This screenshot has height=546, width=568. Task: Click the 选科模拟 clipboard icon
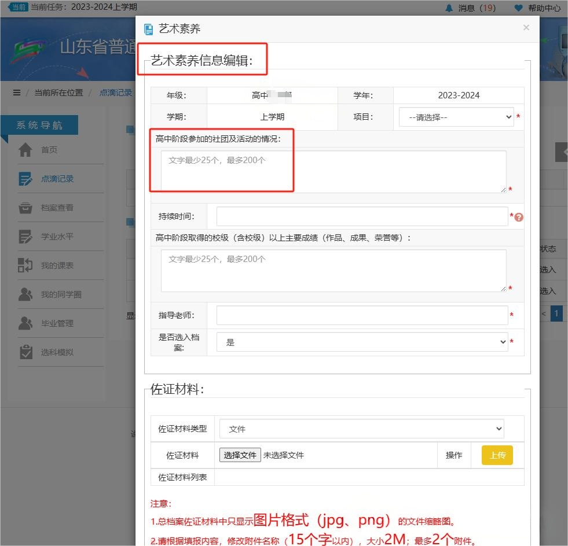point(25,352)
